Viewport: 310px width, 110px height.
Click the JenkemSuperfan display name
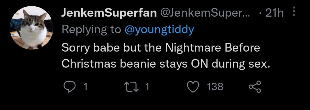click(x=109, y=13)
